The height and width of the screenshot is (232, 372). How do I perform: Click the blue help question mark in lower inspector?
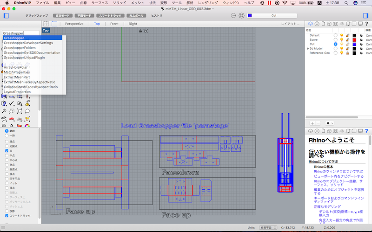(366, 131)
